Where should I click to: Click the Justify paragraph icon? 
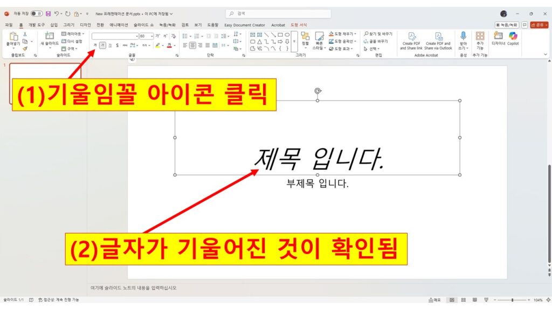coord(208,45)
